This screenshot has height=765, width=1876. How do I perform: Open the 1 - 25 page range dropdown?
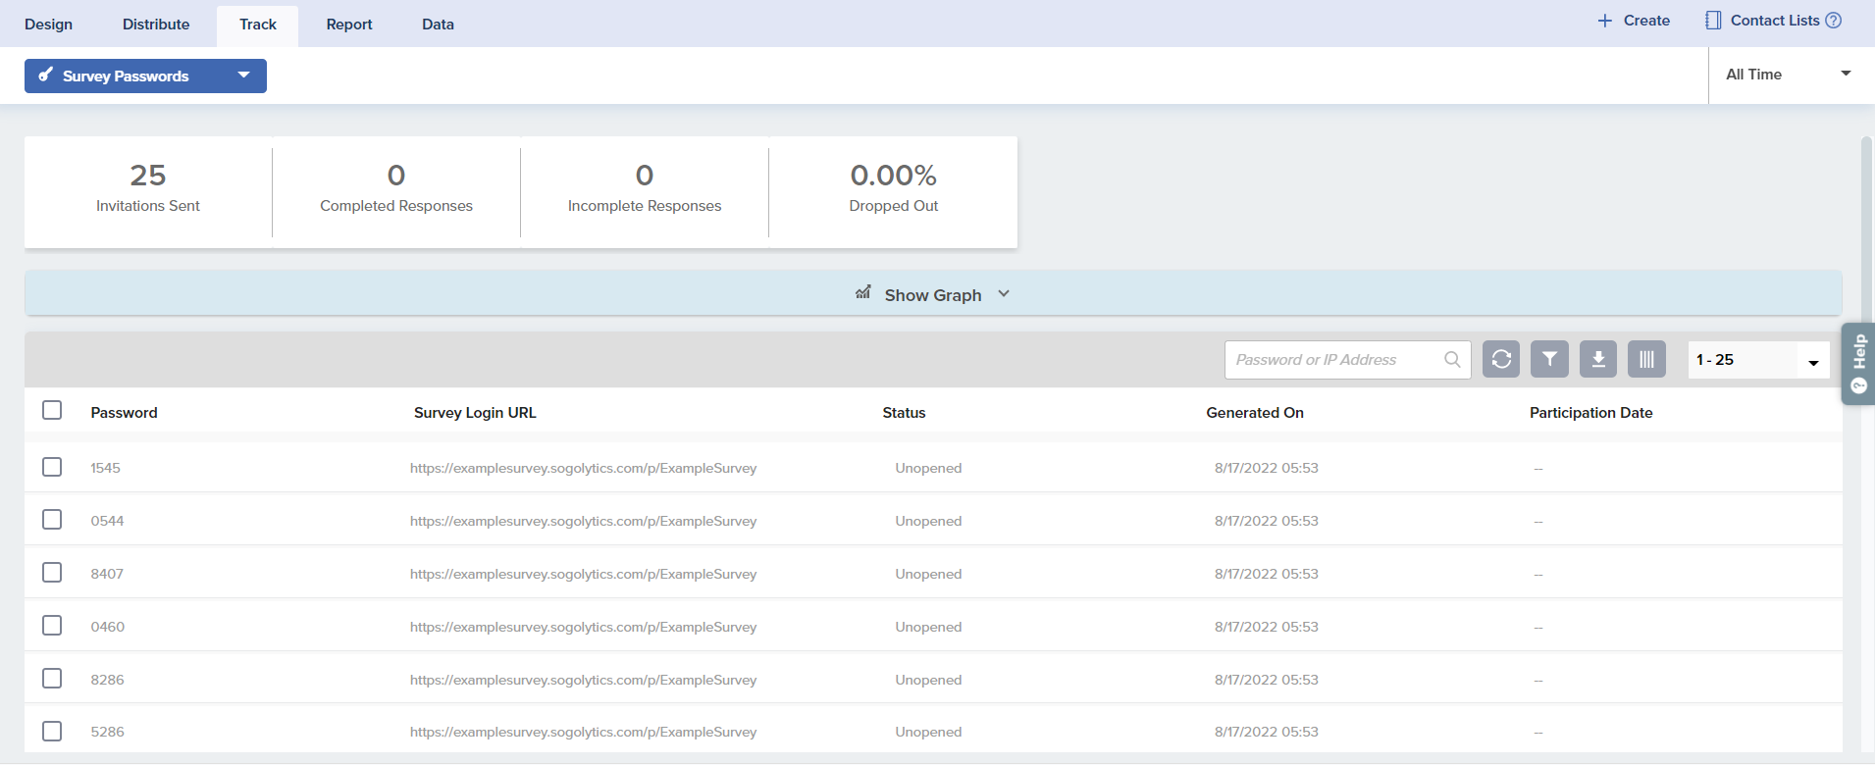(x=1758, y=360)
